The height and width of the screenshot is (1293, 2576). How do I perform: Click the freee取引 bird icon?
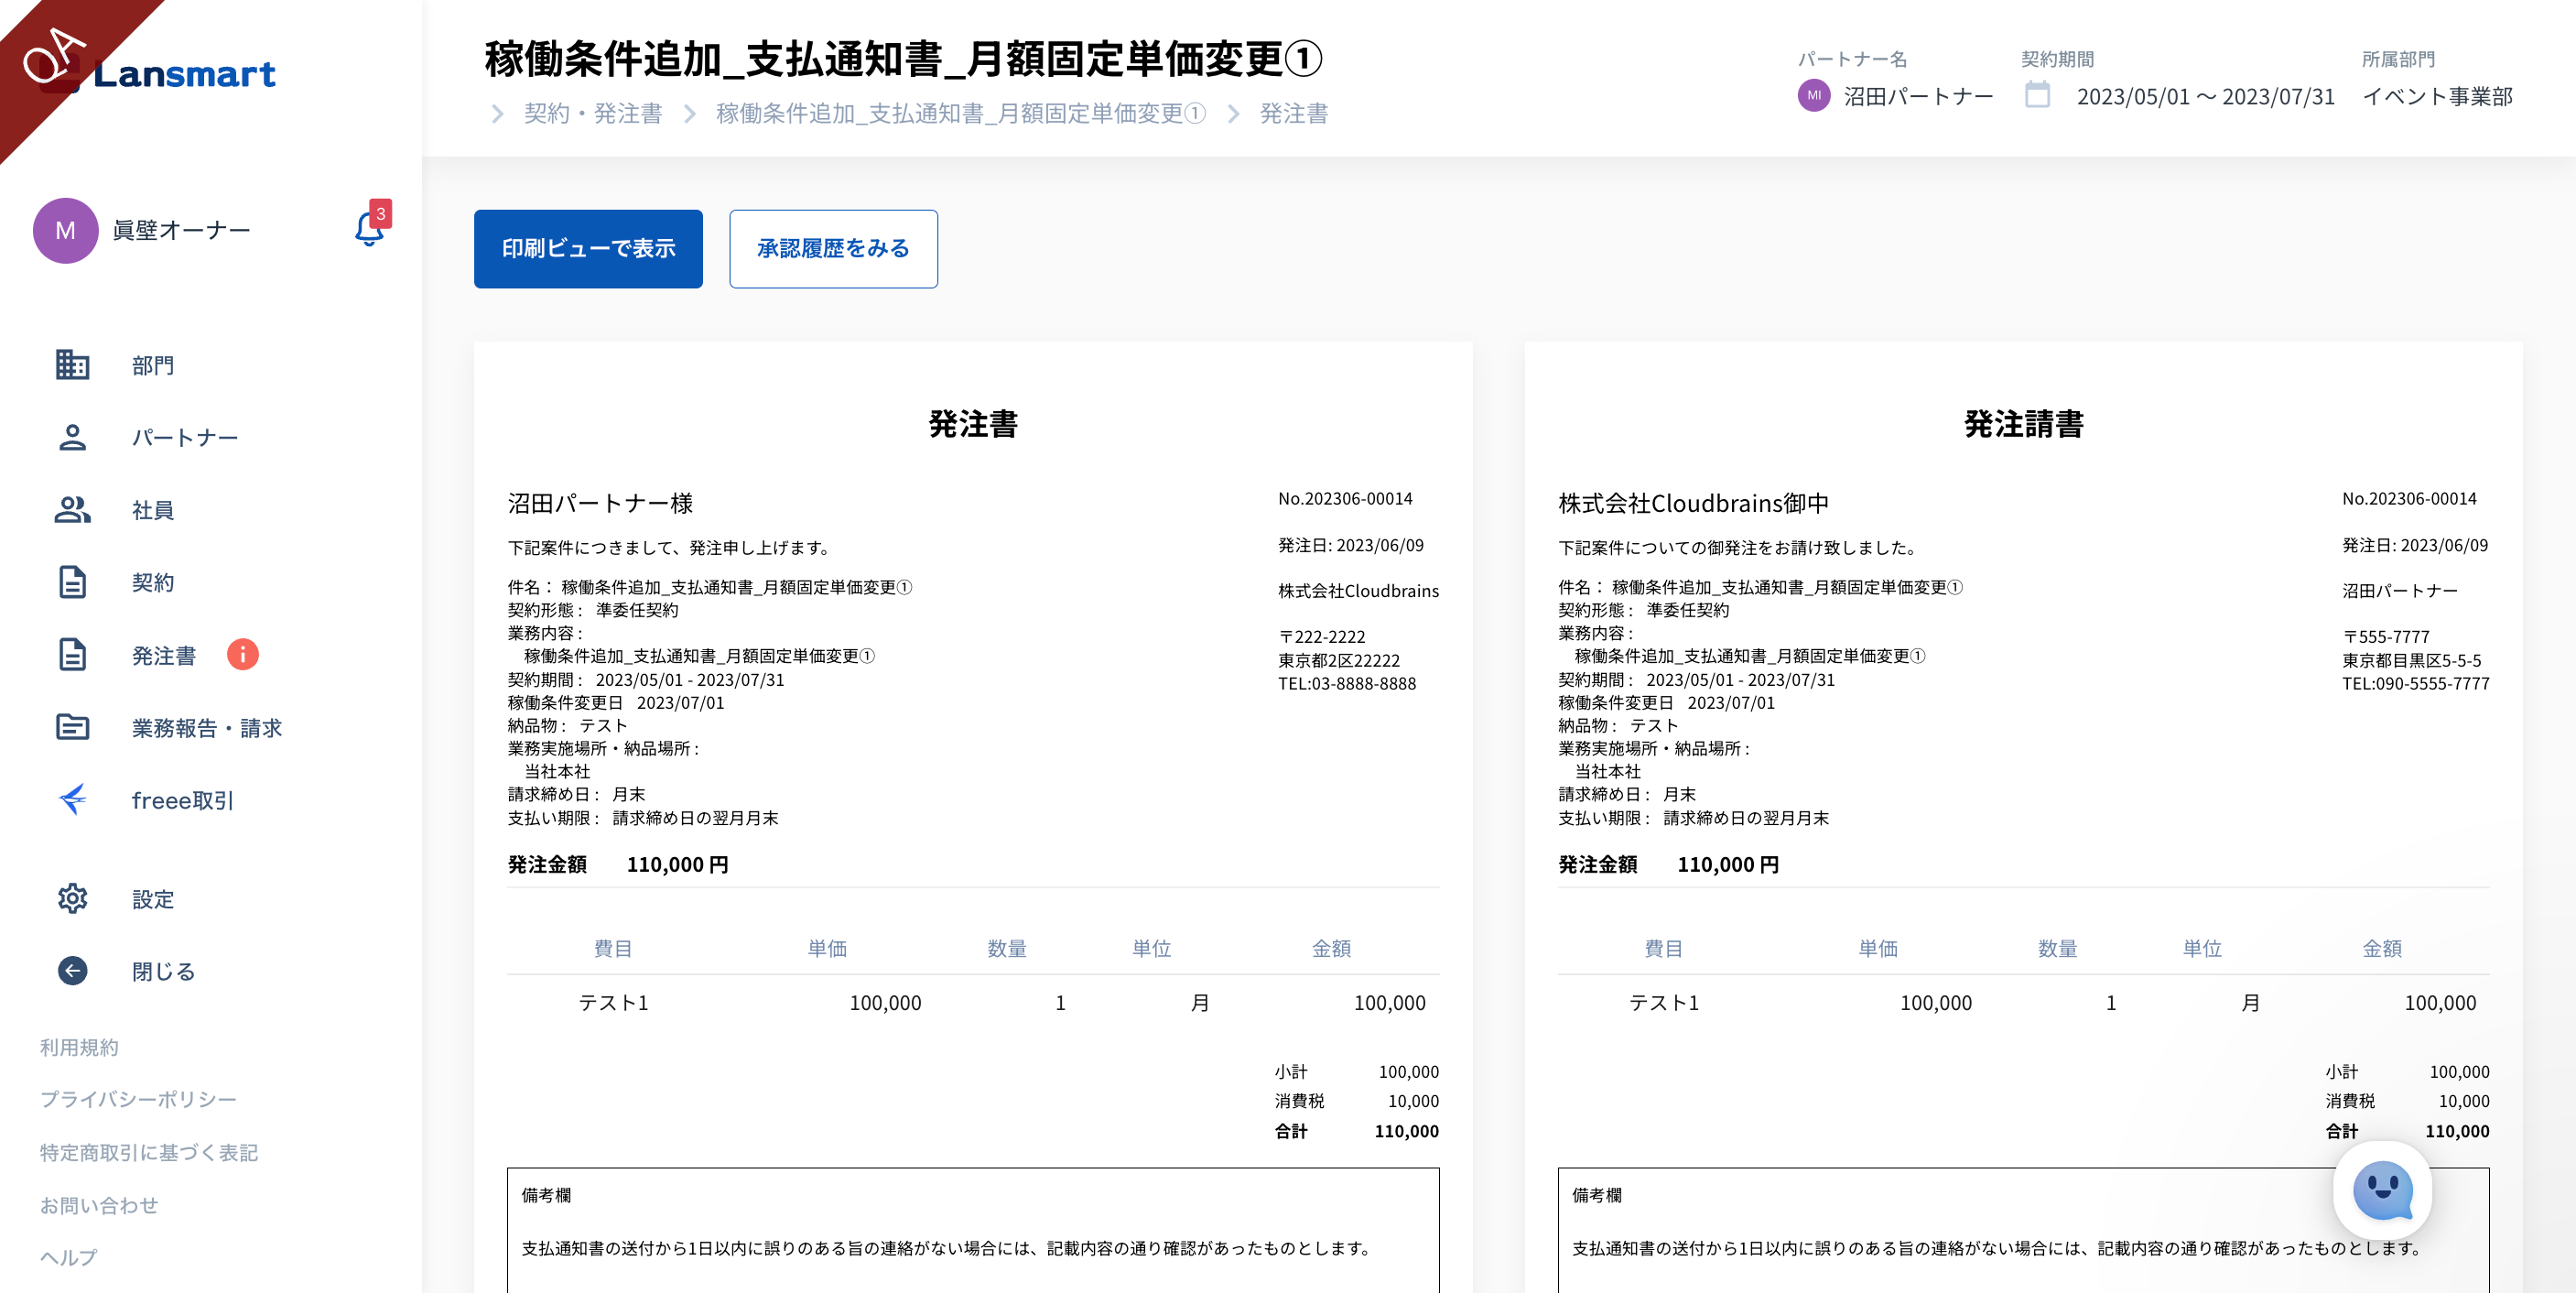(72, 799)
